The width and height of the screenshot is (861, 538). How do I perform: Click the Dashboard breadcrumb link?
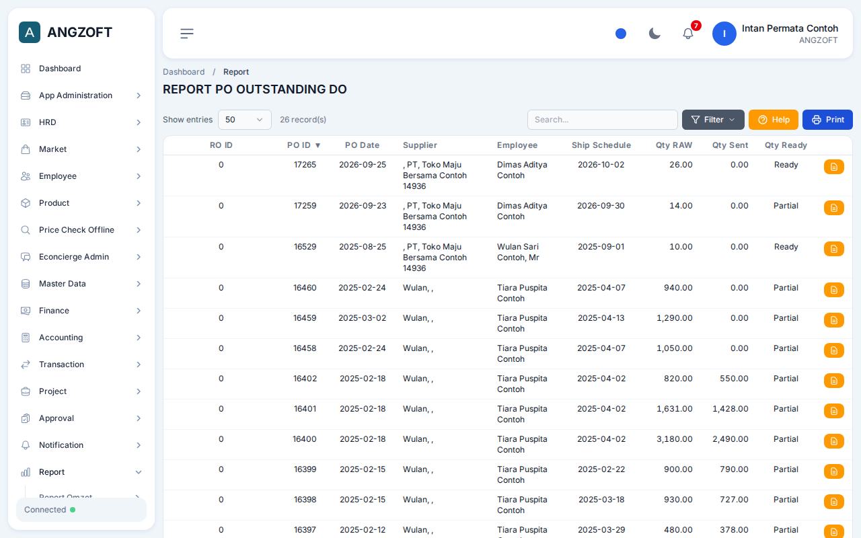coord(184,72)
